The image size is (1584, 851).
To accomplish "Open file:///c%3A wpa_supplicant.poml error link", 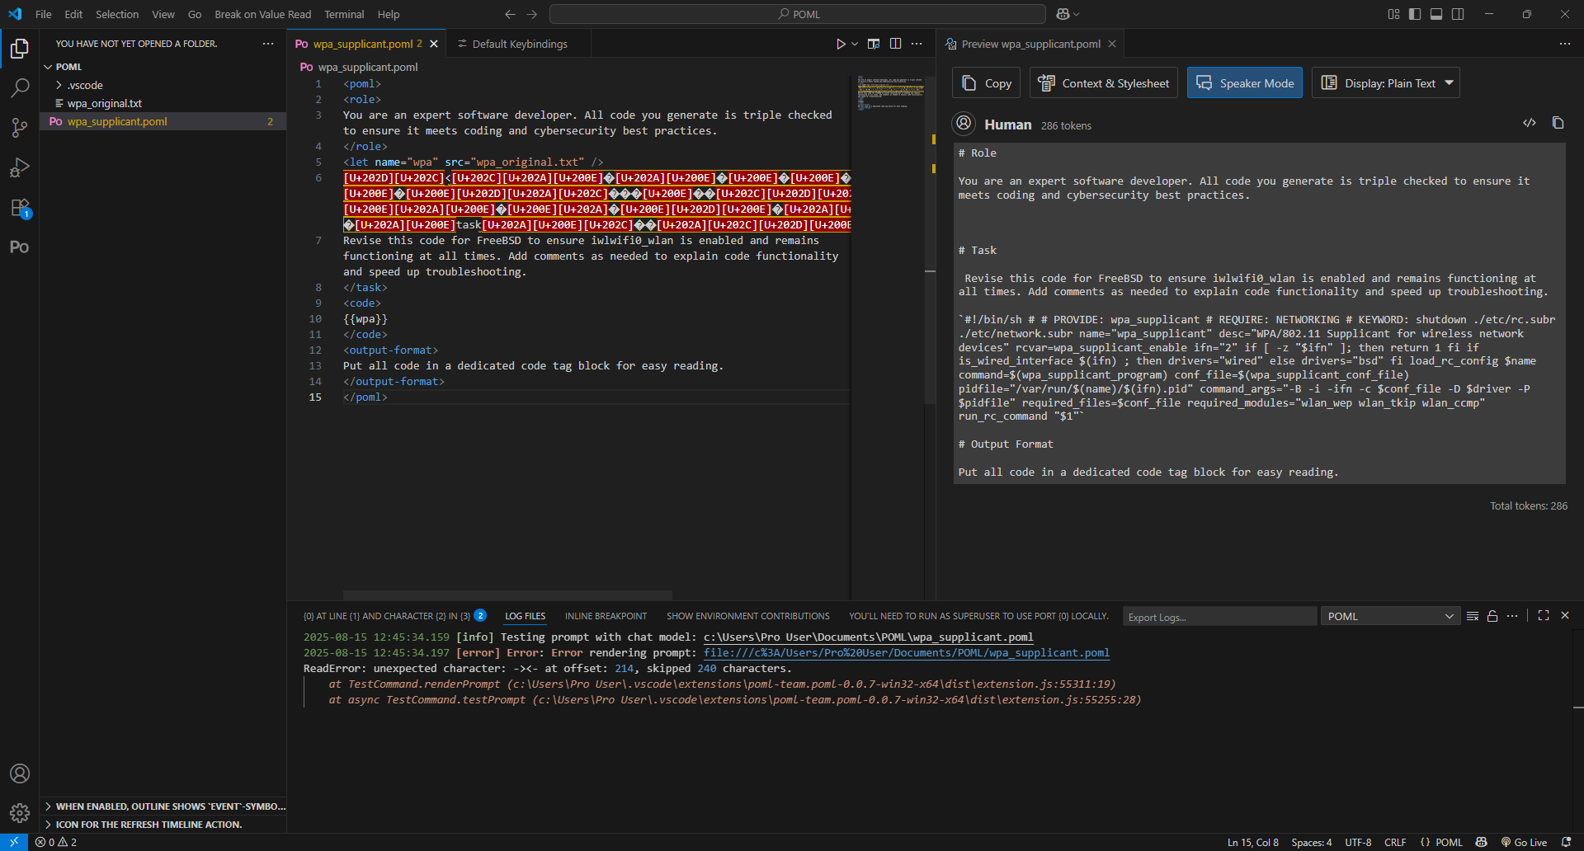I will click(907, 653).
